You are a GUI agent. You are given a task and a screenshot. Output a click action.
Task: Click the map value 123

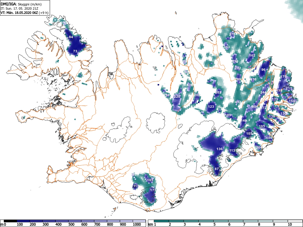tap(211, 107)
